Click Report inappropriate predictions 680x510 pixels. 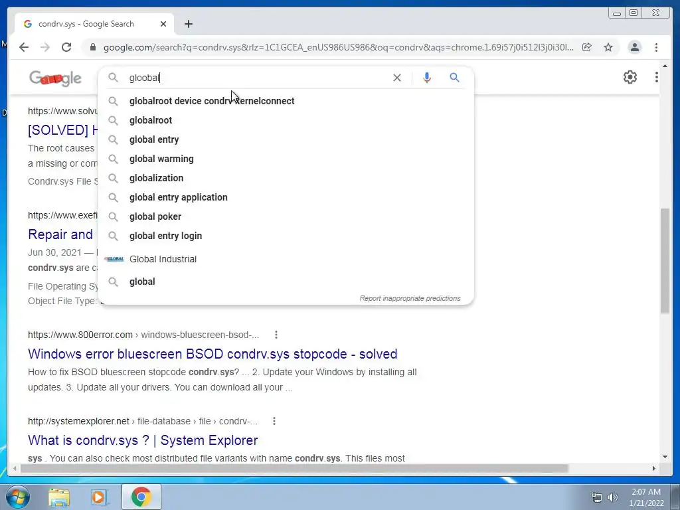[410, 298]
